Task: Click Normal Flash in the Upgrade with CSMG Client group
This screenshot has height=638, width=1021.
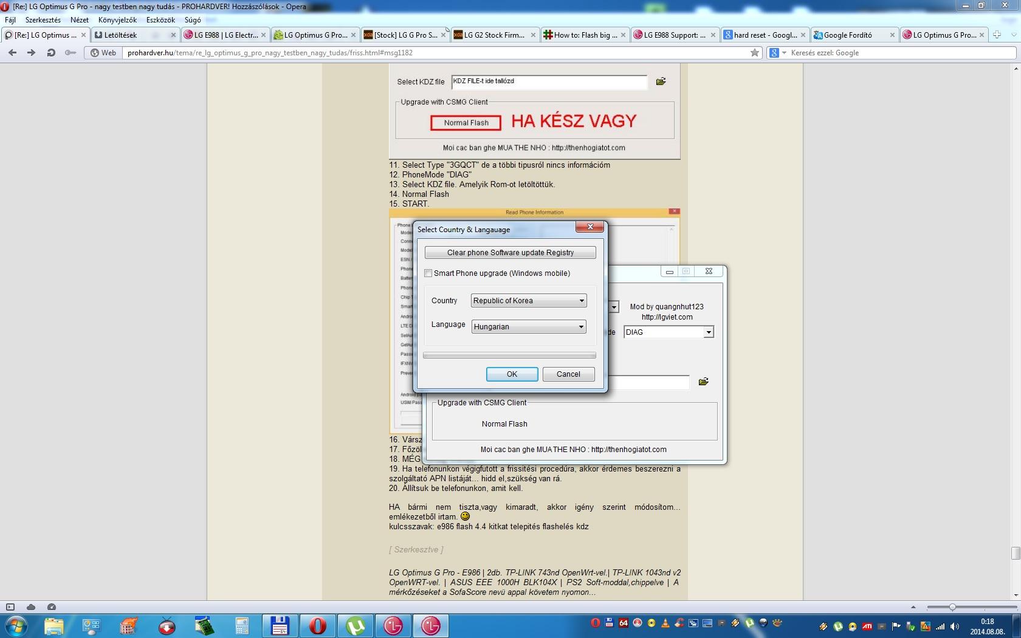Action: (504, 424)
